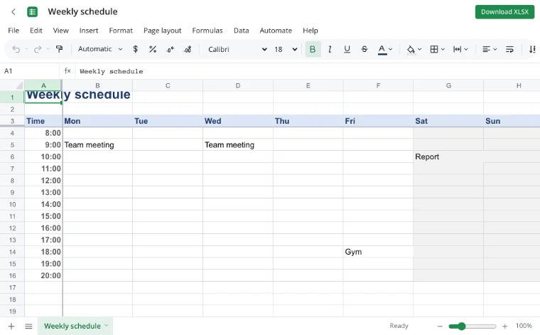Open the Help menu

click(x=310, y=31)
